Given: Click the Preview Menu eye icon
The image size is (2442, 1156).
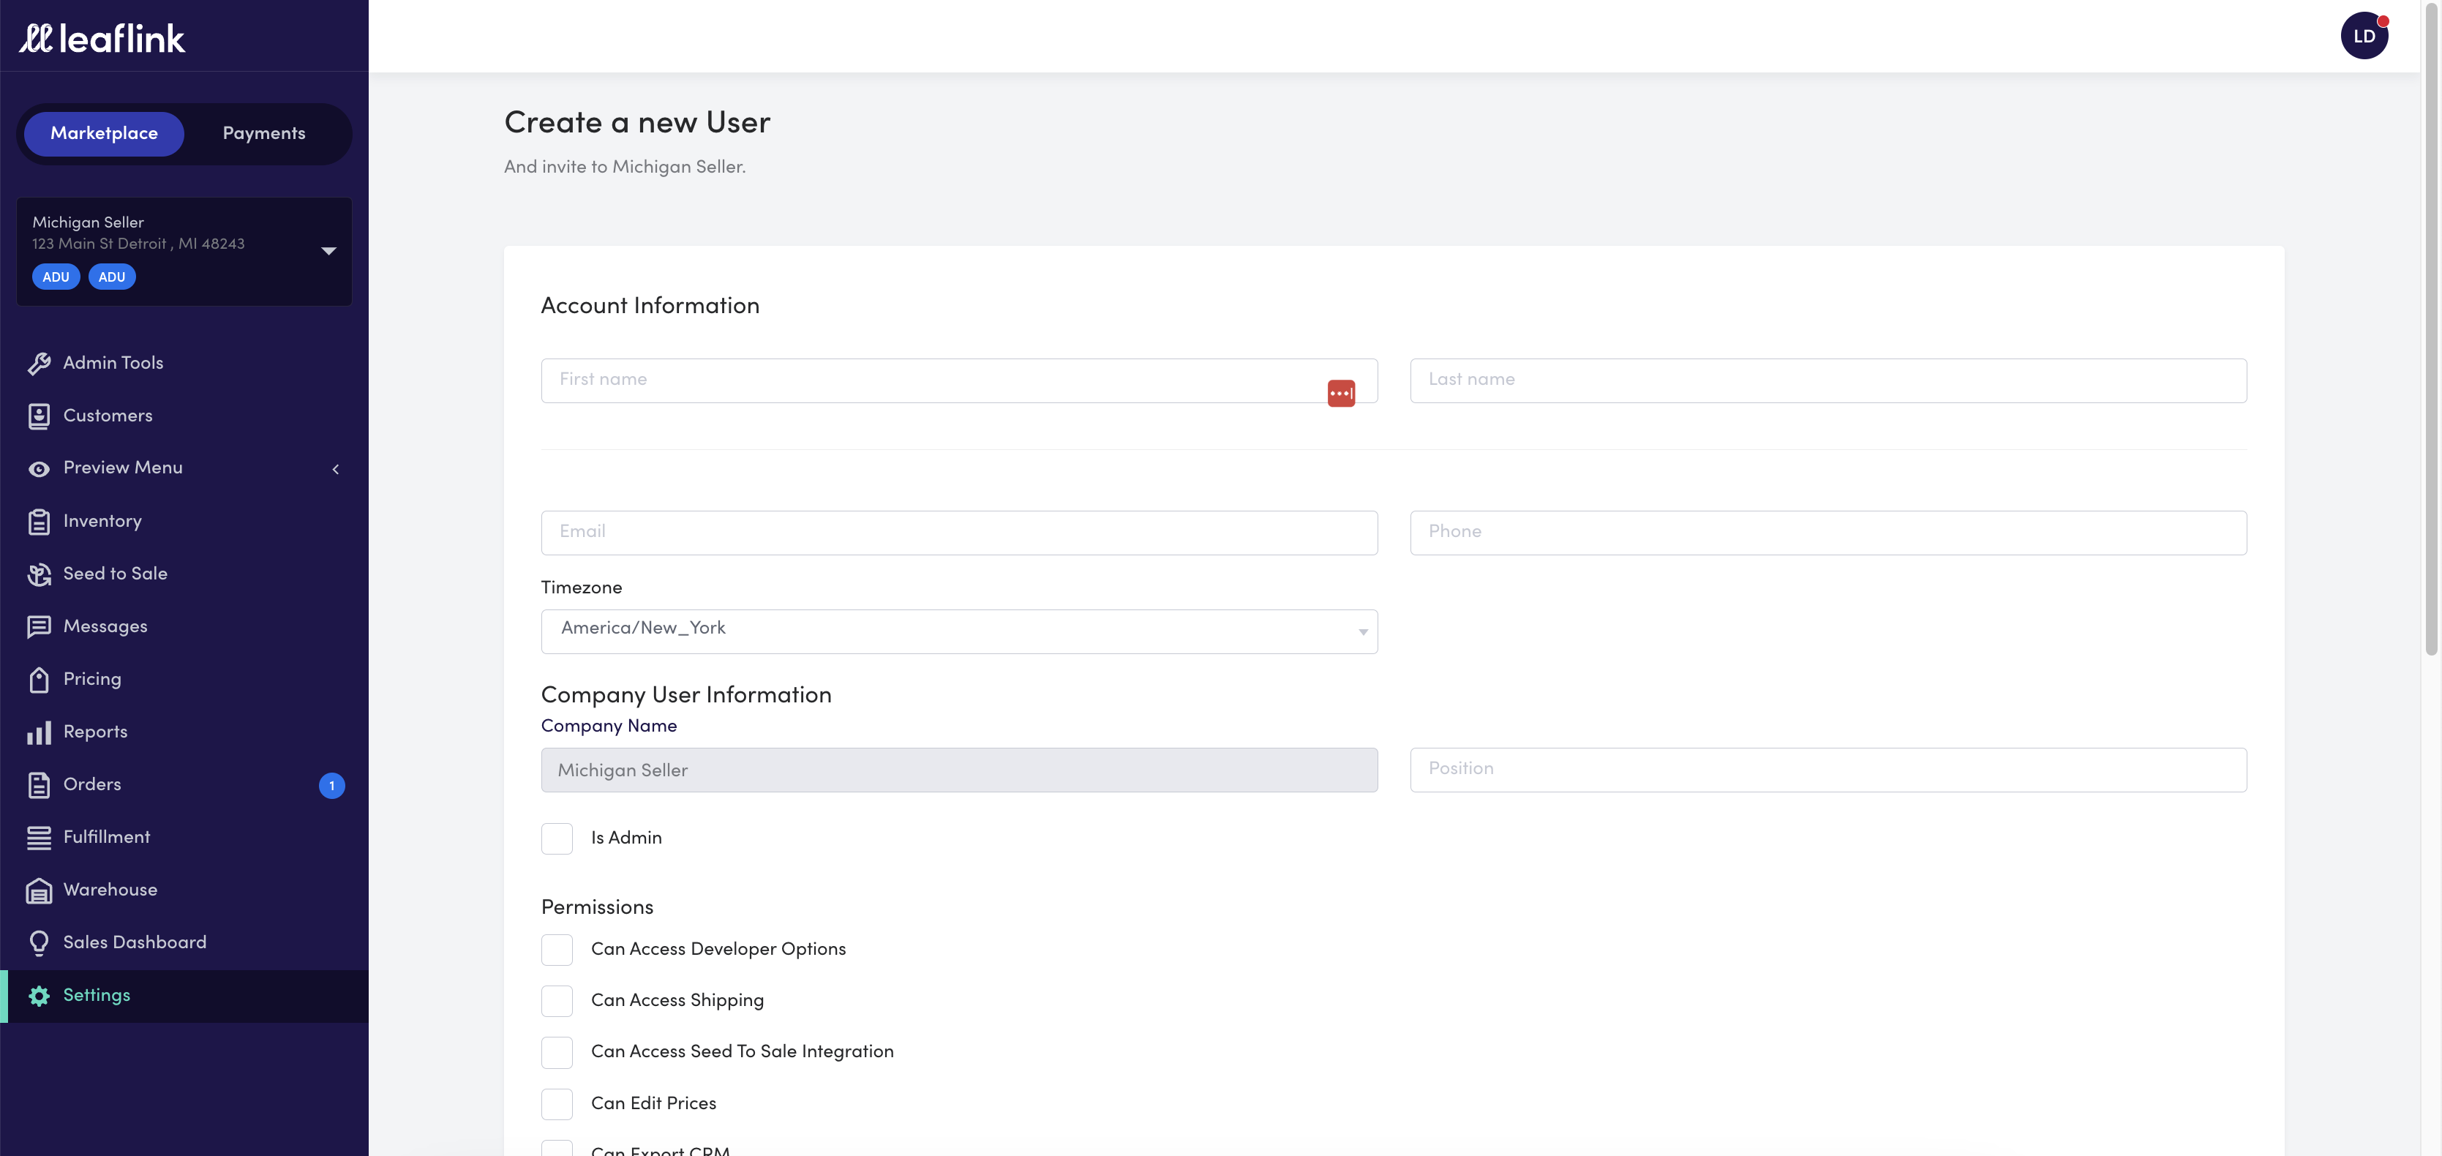Looking at the screenshot, I should pos(39,468).
